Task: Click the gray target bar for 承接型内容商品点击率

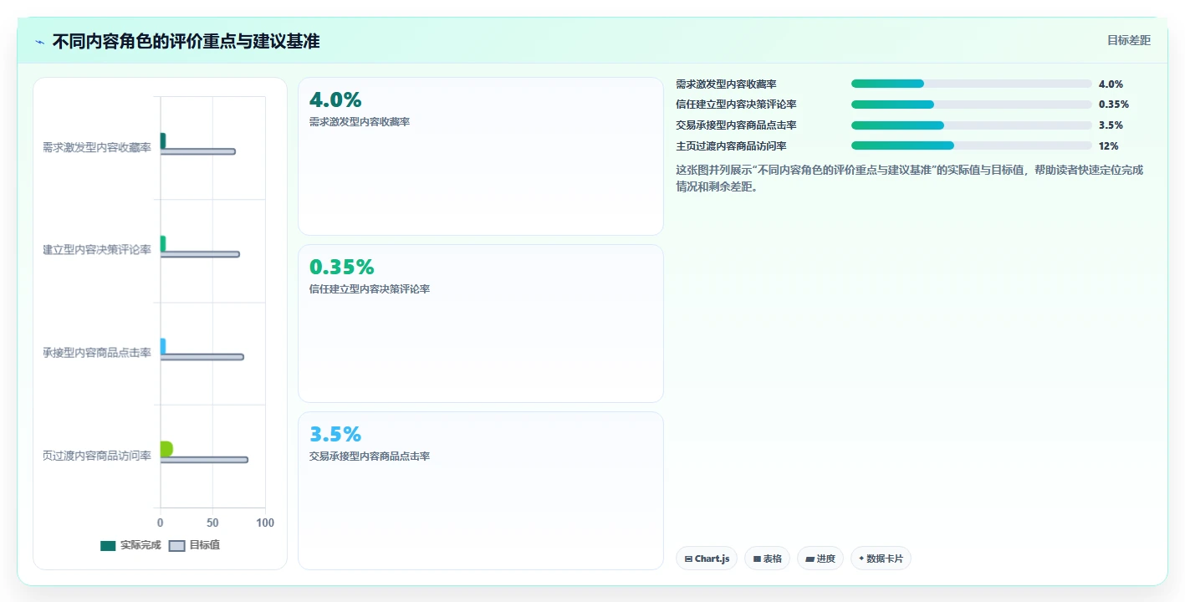Action: tap(202, 357)
